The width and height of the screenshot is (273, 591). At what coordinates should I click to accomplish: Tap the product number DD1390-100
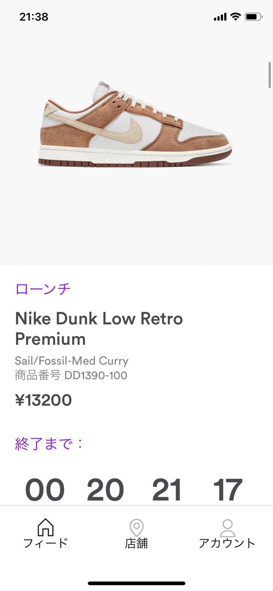[x=71, y=375]
